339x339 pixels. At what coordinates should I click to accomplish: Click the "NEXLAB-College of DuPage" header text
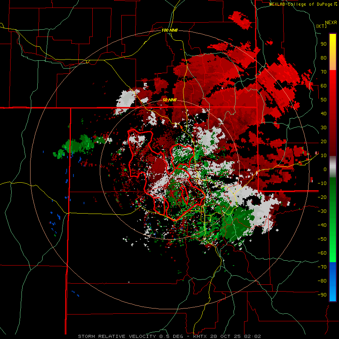click(301, 4)
